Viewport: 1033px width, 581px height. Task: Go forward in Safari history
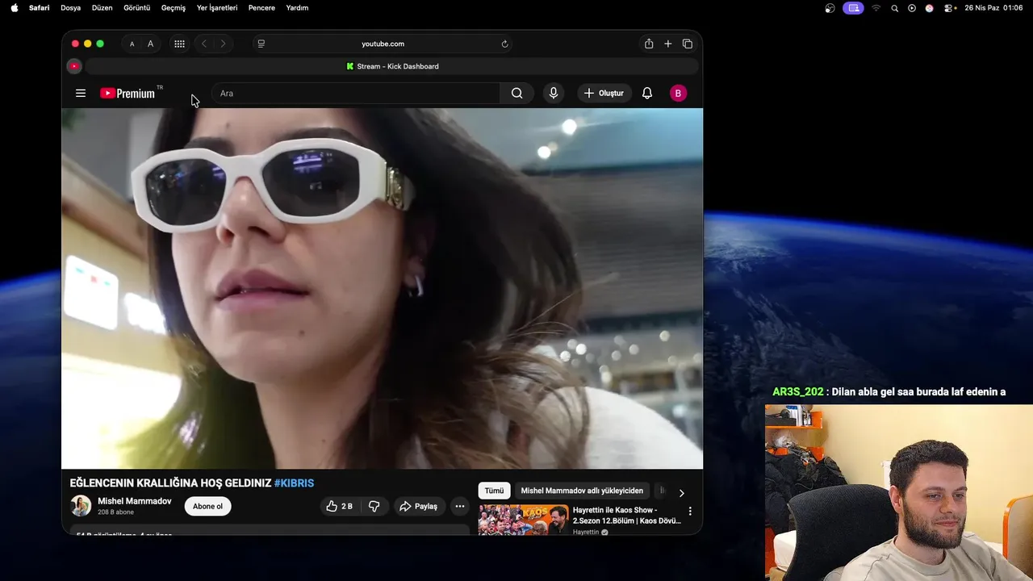[223, 44]
